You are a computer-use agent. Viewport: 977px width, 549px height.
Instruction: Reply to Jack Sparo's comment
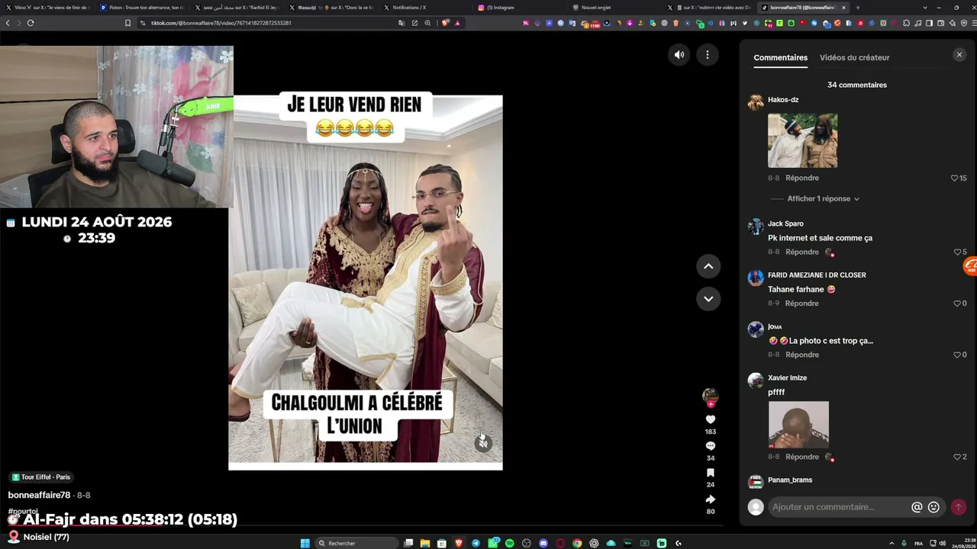(x=801, y=252)
